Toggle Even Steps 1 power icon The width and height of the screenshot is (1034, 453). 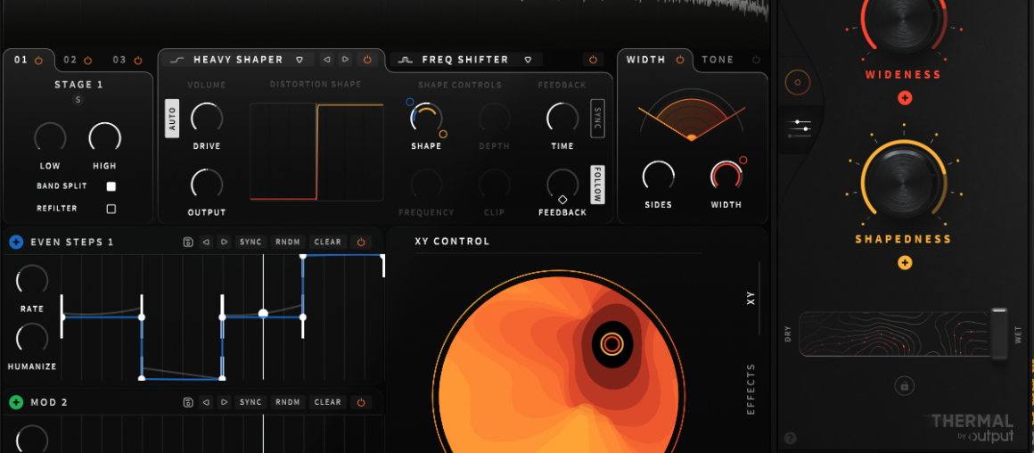pos(361,242)
